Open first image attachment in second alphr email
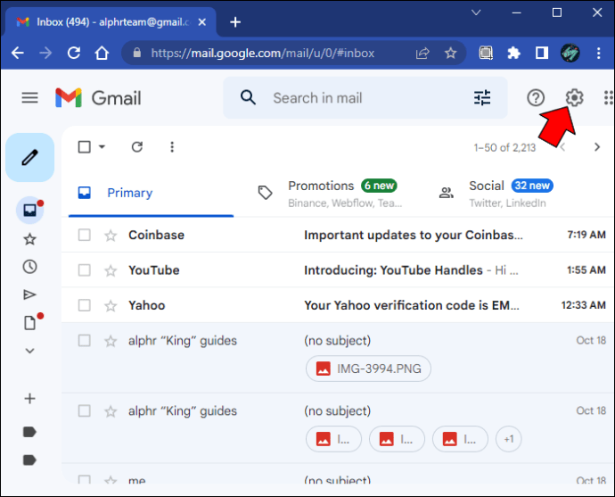This screenshot has width=615, height=497. coord(333,439)
